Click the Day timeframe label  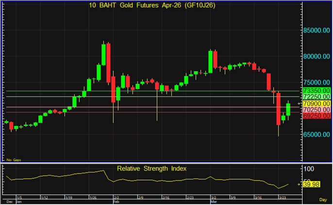pos(323,200)
